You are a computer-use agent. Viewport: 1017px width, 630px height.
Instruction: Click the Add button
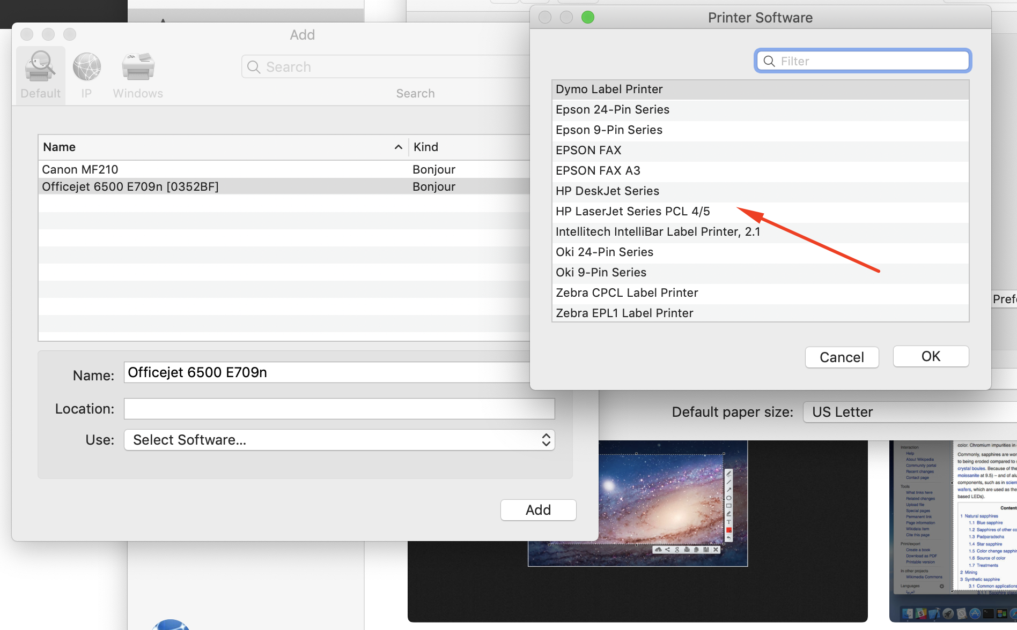[x=538, y=510]
